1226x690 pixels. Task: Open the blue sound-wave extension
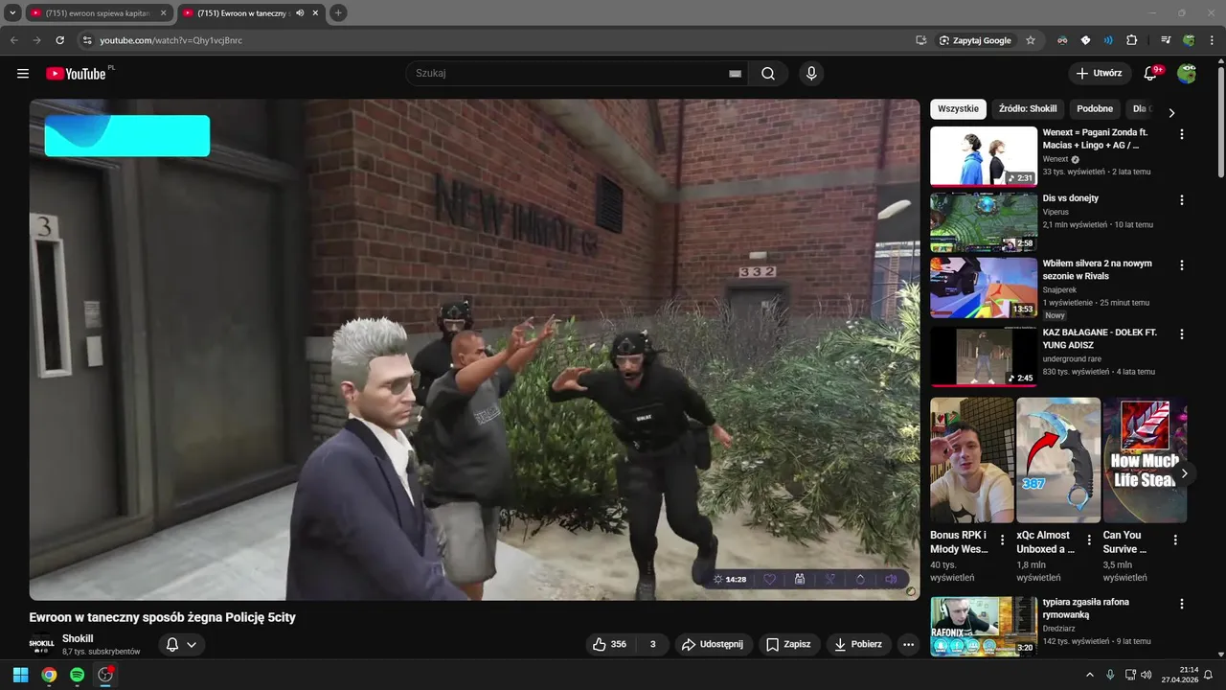point(1108,40)
